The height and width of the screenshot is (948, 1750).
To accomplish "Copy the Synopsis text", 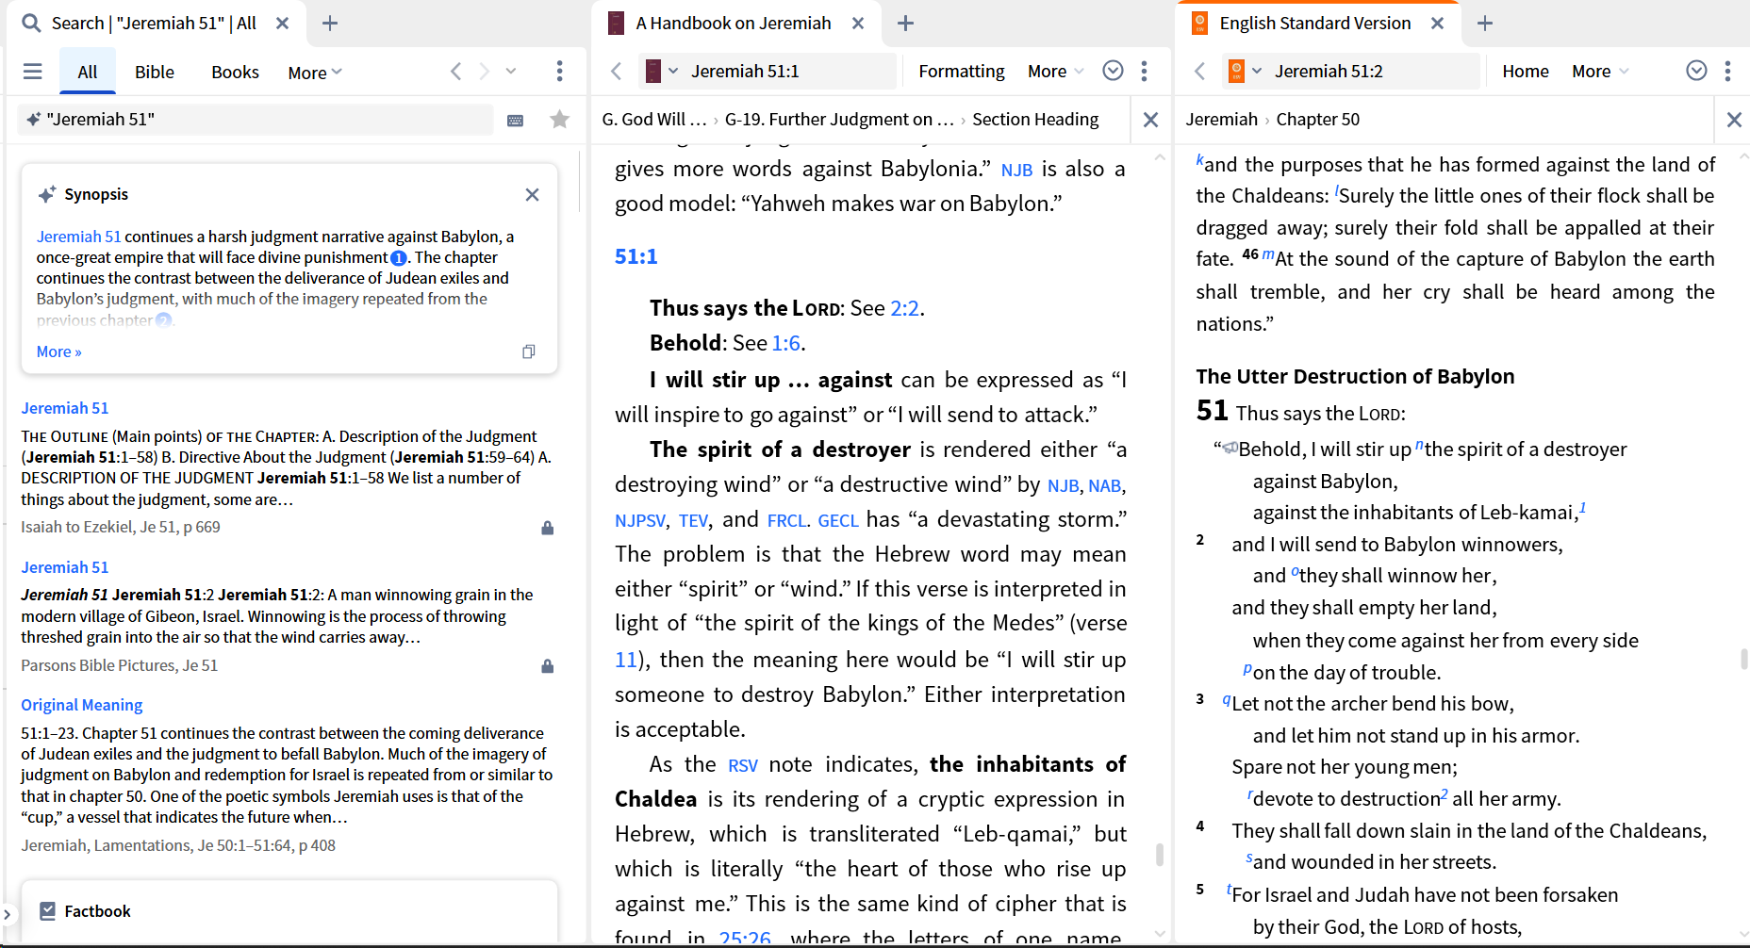I will click(x=529, y=351).
